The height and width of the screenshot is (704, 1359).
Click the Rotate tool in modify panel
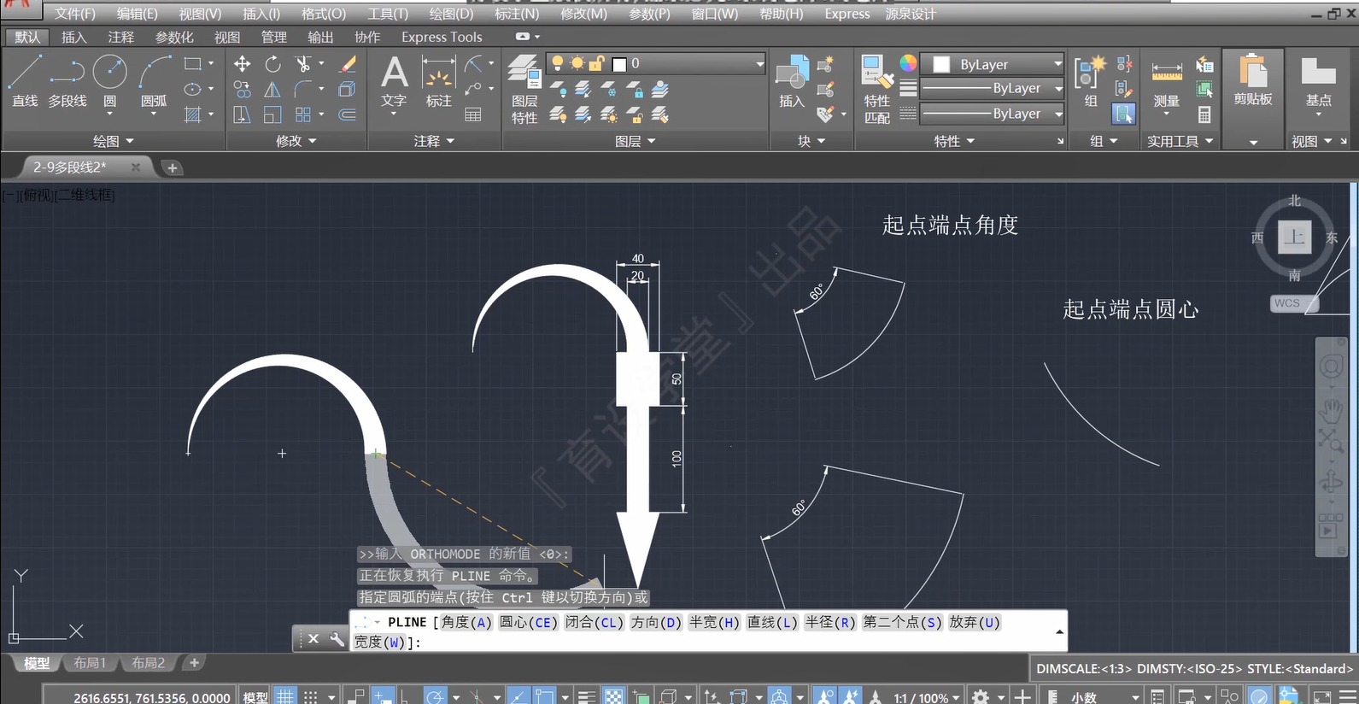click(272, 64)
